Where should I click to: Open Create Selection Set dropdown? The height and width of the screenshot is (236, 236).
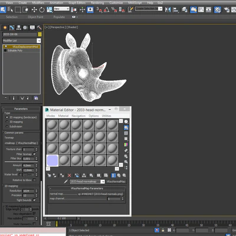coord(160,9)
